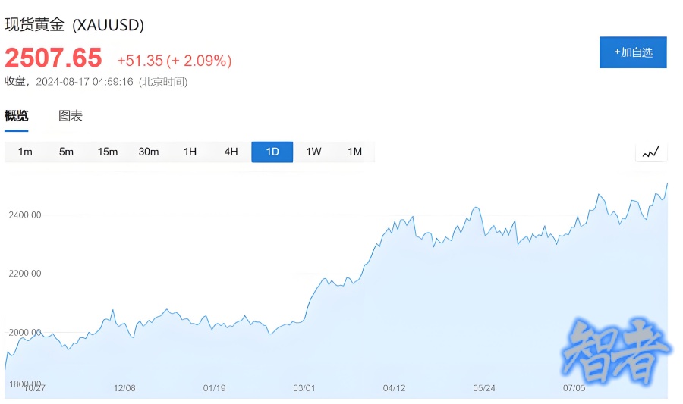Switch chart to 4H interval
683x404 pixels.
(231, 152)
